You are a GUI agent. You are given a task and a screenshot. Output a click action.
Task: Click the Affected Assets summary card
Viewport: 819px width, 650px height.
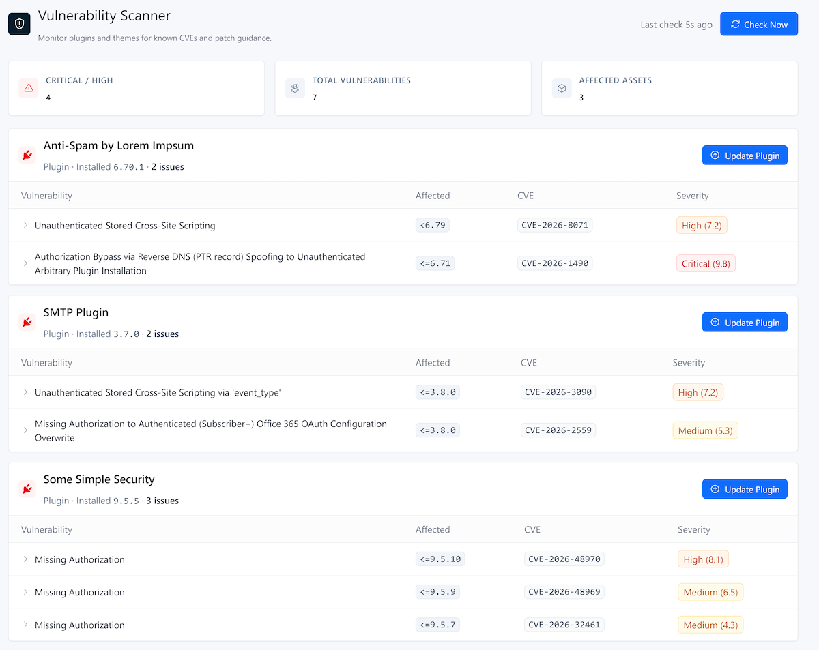coord(670,88)
